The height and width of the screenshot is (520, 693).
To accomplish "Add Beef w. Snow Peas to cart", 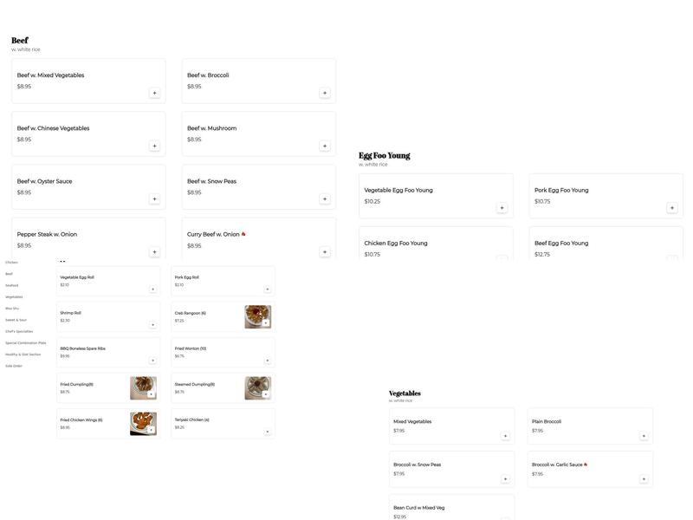I will pos(325,199).
